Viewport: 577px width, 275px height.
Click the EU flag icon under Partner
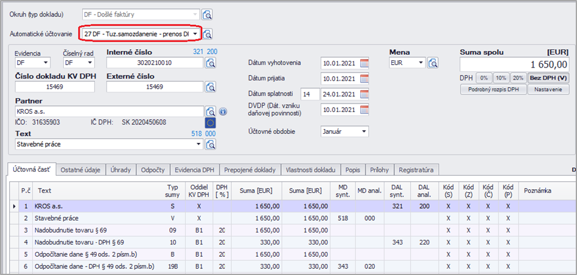coord(210,122)
